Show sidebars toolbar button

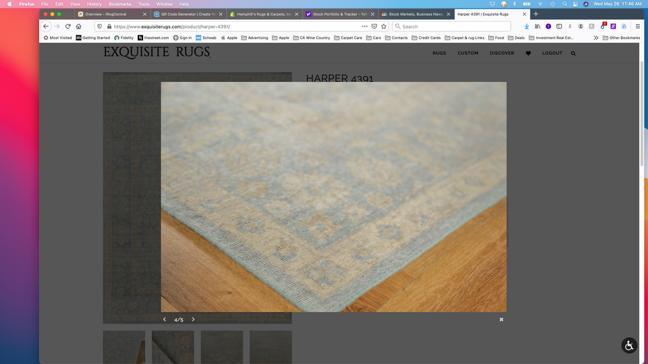point(559,26)
